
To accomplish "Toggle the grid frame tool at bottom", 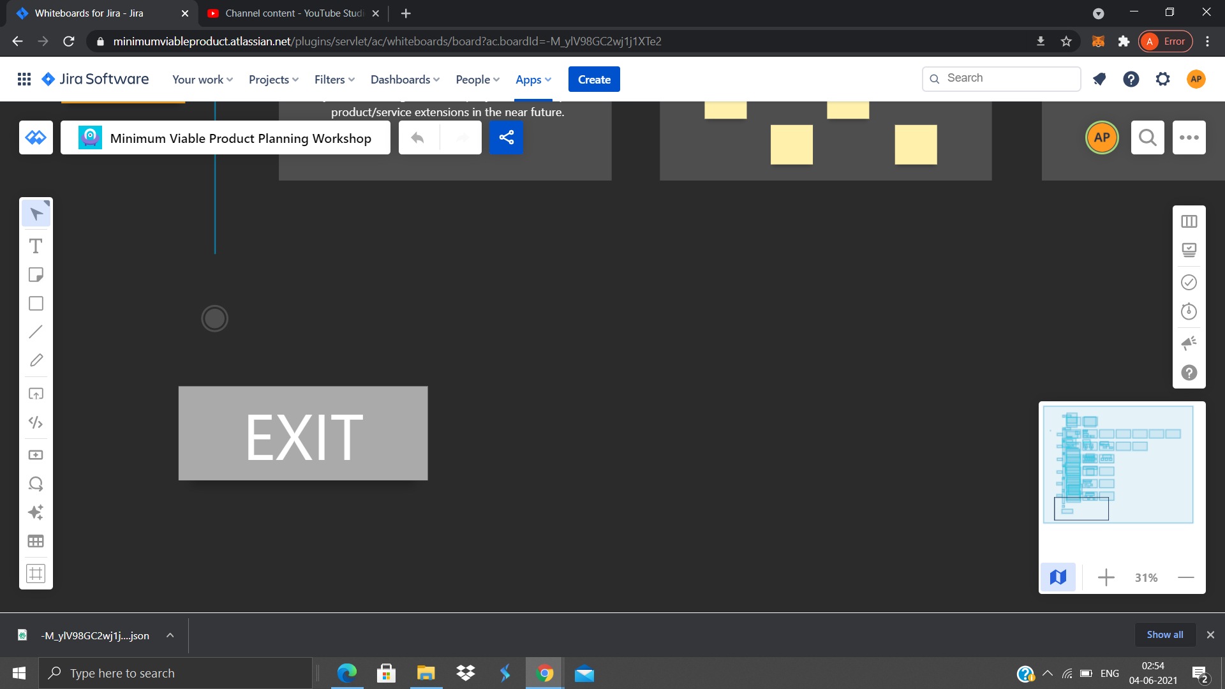I will (x=36, y=573).
